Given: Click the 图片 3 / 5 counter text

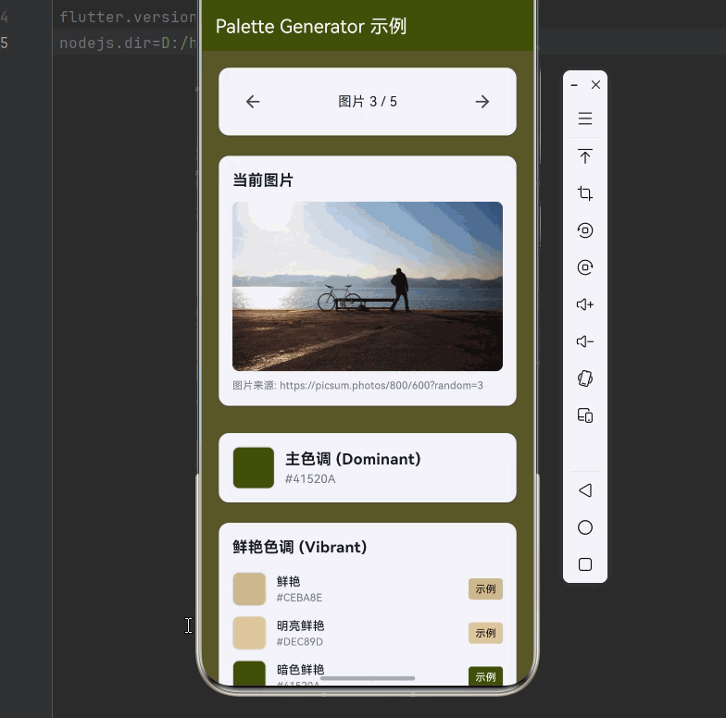Looking at the screenshot, I should [368, 102].
